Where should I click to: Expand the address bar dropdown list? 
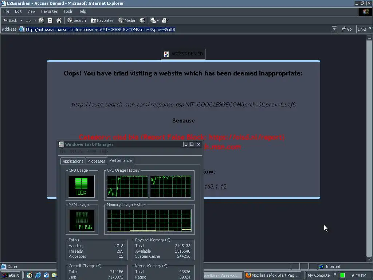334,29
